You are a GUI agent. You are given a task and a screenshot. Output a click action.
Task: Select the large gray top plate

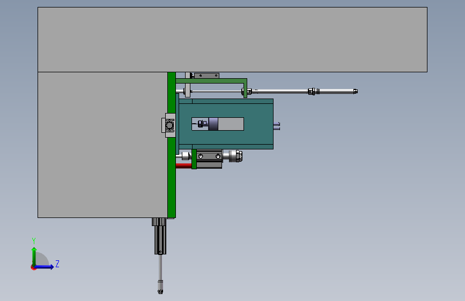(x=232, y=40)
